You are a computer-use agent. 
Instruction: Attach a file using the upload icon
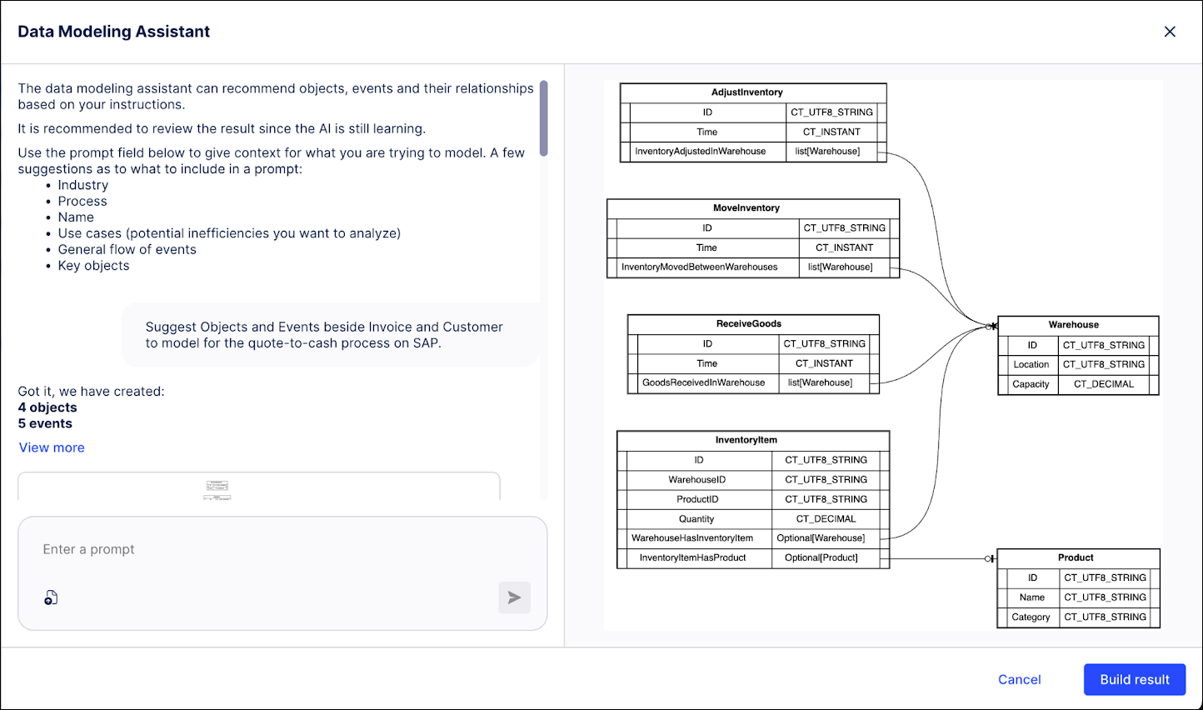[x=51, y=597]
